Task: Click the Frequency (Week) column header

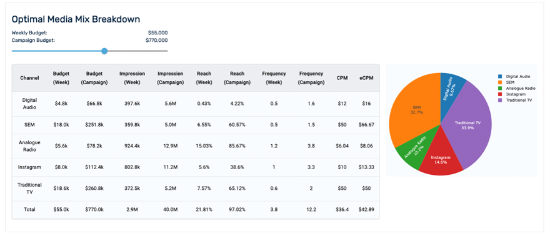Action: tap(274, 78)
